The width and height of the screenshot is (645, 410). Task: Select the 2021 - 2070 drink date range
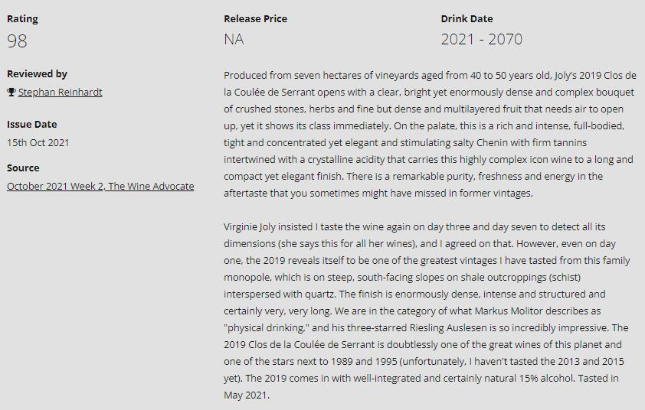click(x=481, y=40)
